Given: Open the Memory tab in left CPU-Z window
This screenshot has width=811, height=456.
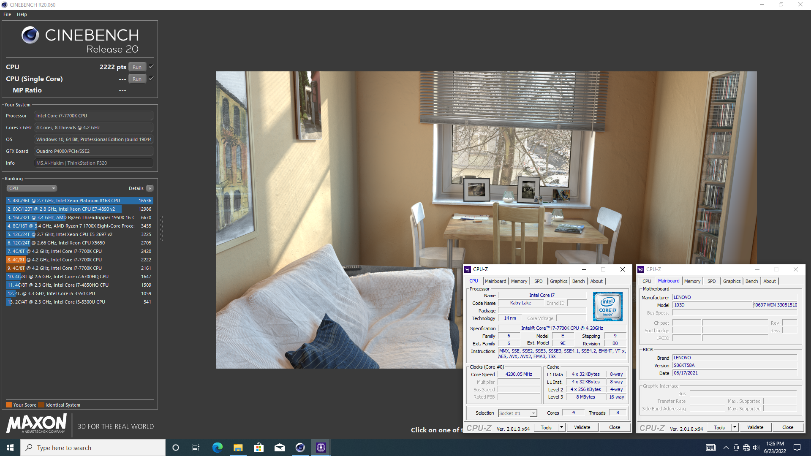Looking at the screenshot, I should pyautogui.click(x=519, y=281).
